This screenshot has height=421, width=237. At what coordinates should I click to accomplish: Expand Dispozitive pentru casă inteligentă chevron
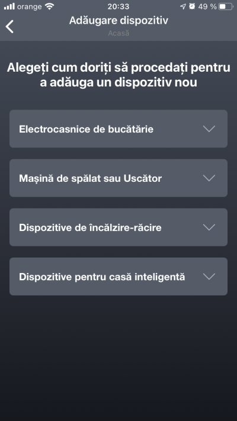point(209,277)
